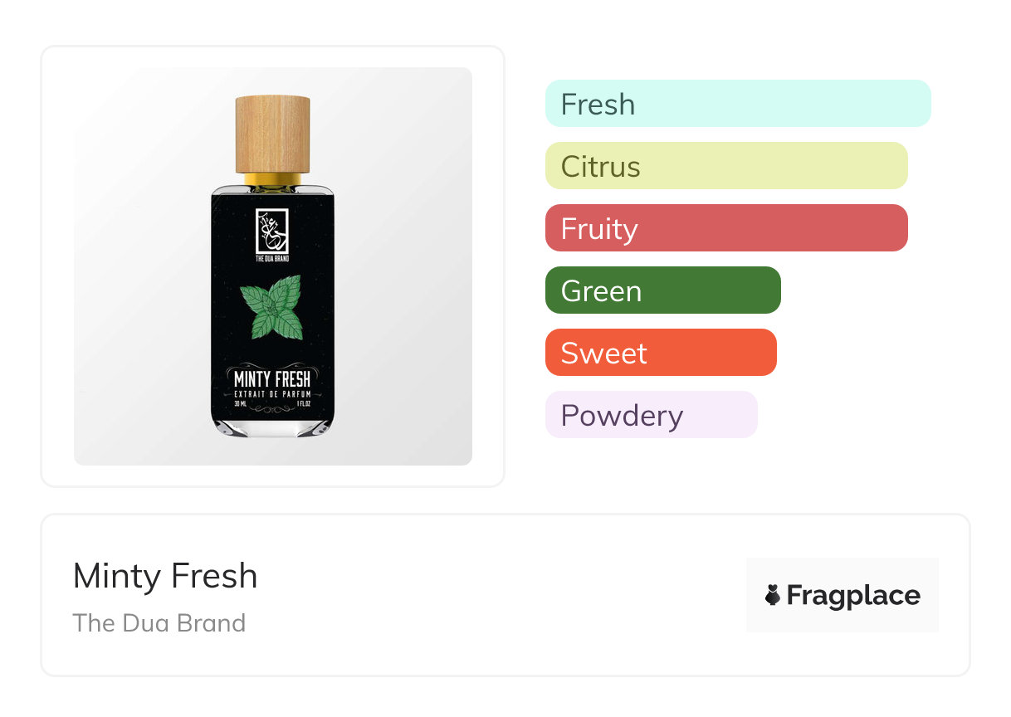Click THE DUA BRAND caption under bottle logo
1011x717 pixels.
[272, 259]
